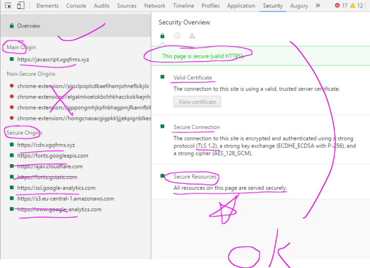Click the info circle filter icon
370x268 pixels.
[x=177, y=36]
